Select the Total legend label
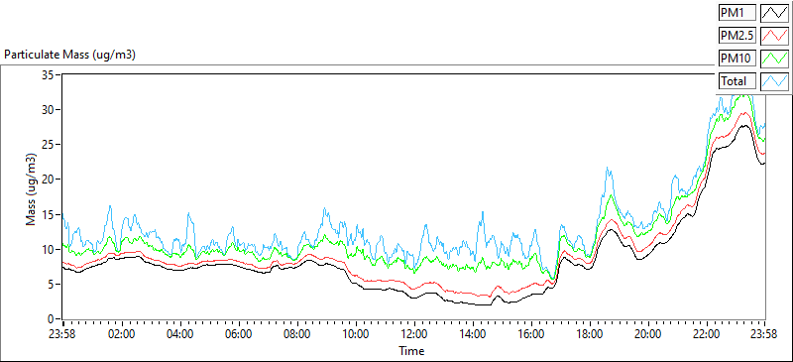The width and height of the screenshot is (793, 362). coord(736,80)
